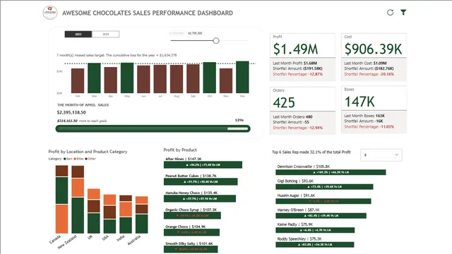Click the missed sales target summary sentence

click(x=117, y=55)
